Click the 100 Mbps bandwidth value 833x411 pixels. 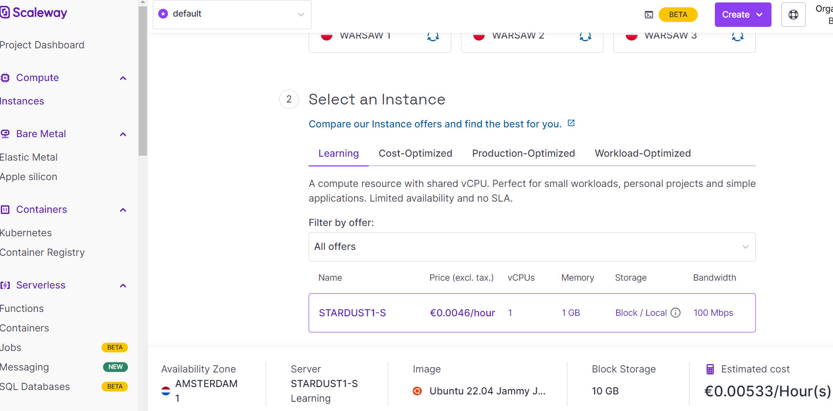pyautogui.click(x=713, y=313)
